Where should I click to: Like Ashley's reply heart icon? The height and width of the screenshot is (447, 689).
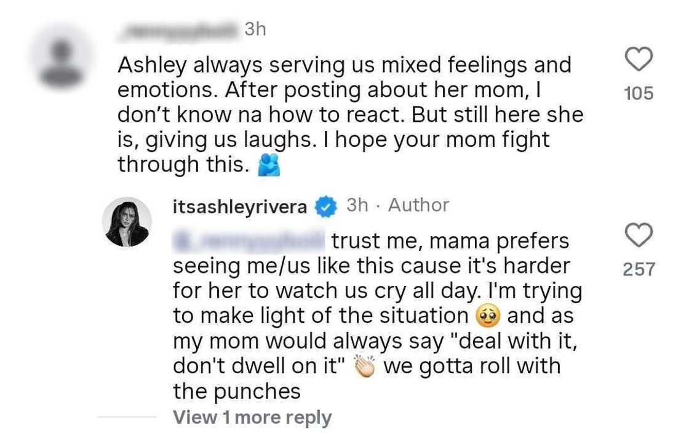640,235
